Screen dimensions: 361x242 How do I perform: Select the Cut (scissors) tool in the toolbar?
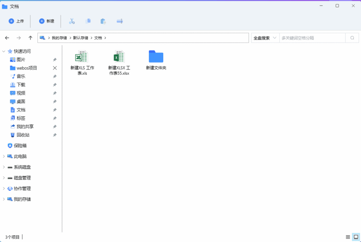(72, 21)
